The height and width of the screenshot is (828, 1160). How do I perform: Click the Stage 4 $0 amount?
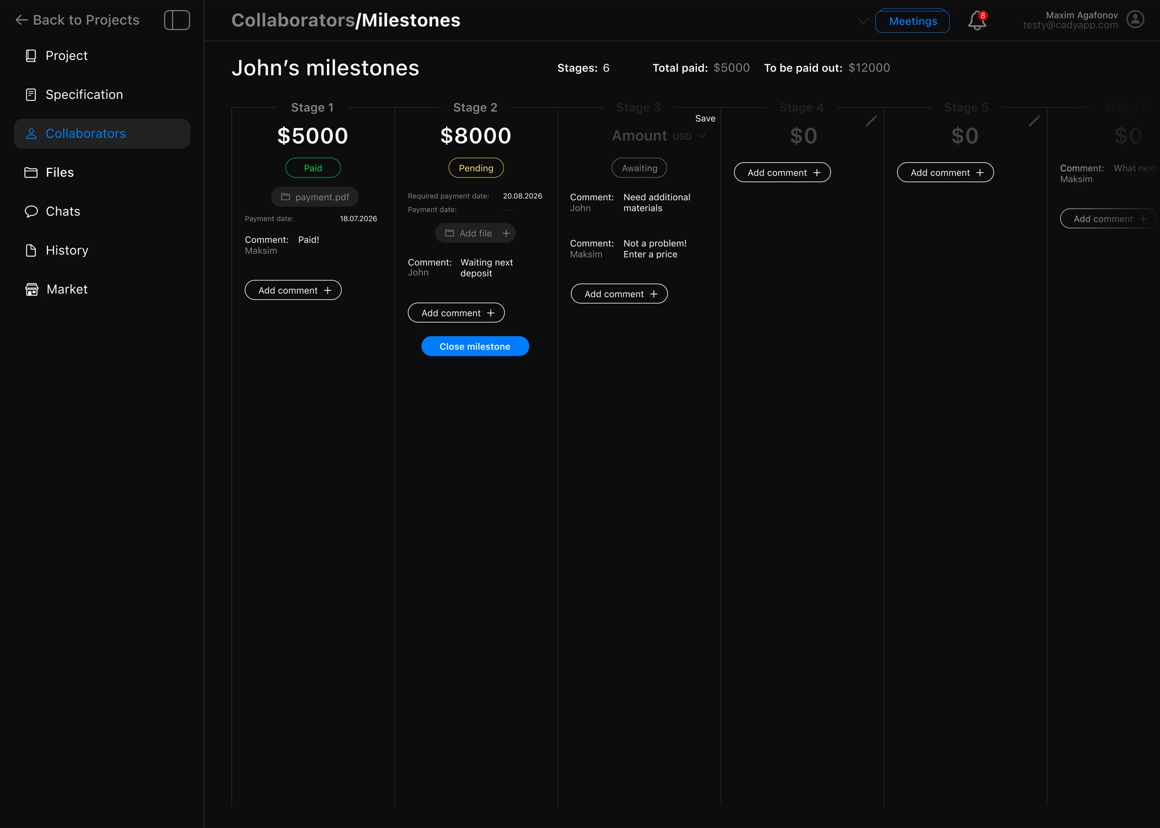coord(804,136)
